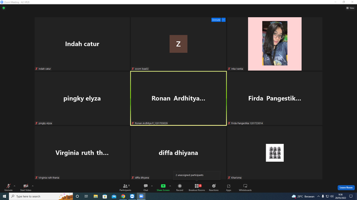
Task: Click the Ronan Ardhitya P_1201703029 name label
Action: point(151,123)
